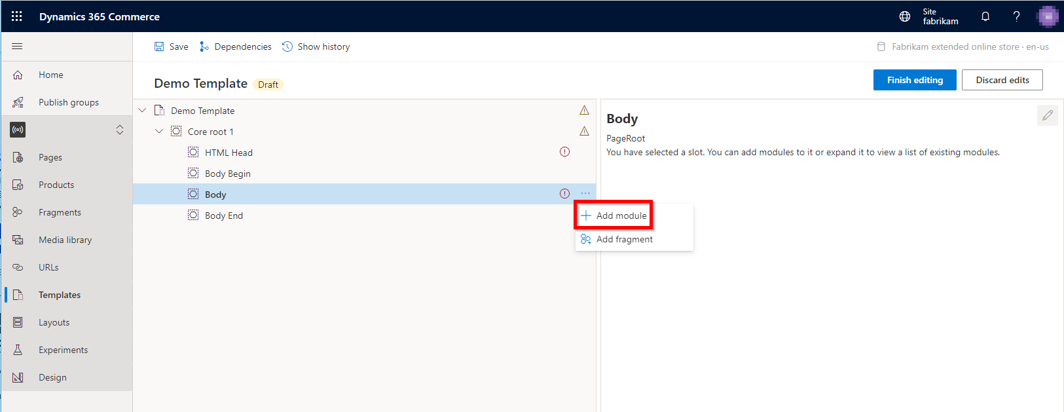Open Publish groups in the sidebar

67,102
